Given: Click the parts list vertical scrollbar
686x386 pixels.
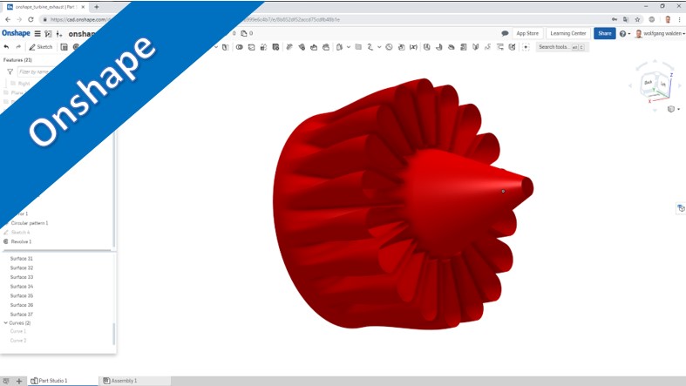Looking at the screenshot, I should tap(114, 334).
